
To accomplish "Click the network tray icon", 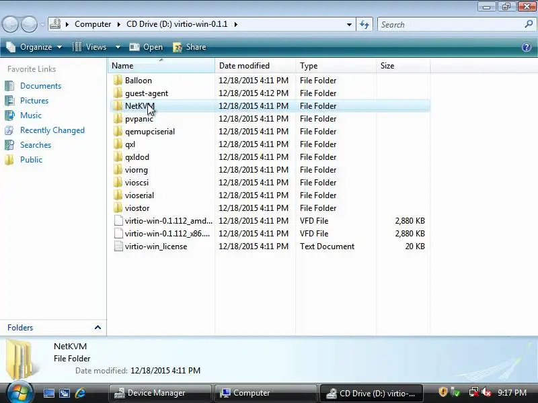I will (474, 392).
